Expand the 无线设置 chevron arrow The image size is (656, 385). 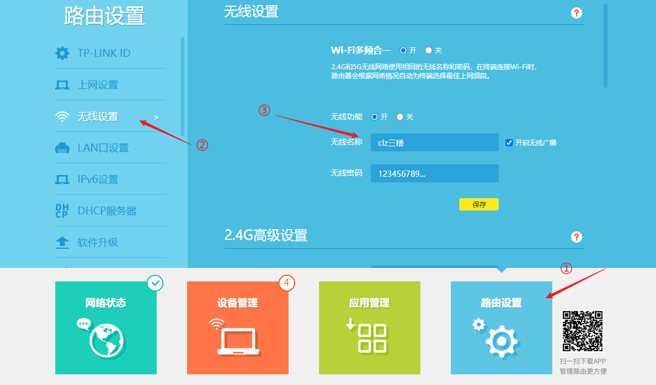(157, 118)
